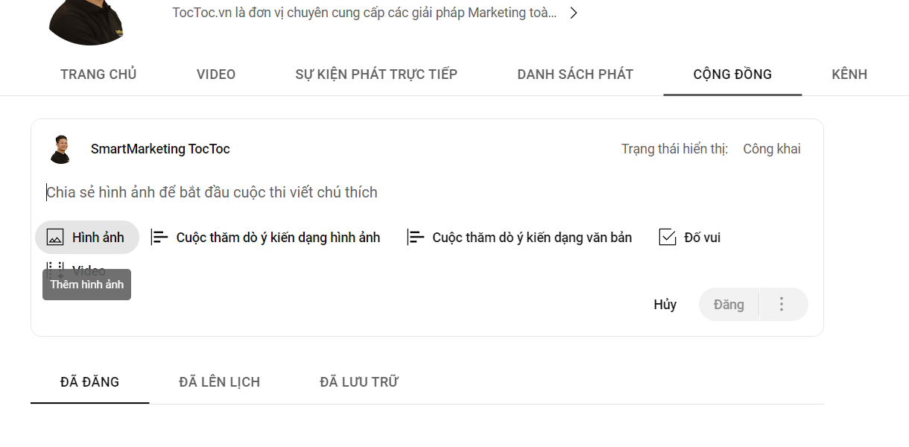Screen dimensions: 909x447
Task: Click the Đăng post button
Action: (729, 305)
